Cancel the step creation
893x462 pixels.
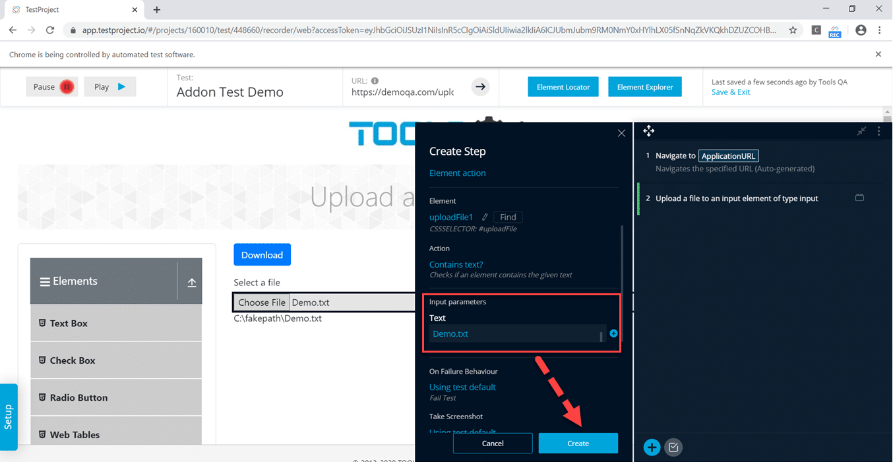tap(493, 444)
